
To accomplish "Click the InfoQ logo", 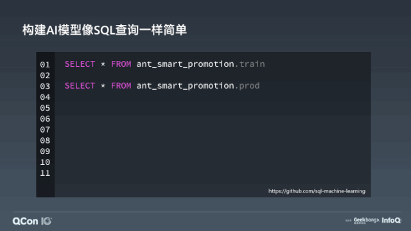I will pyautogui.click(x=391, y=221).
